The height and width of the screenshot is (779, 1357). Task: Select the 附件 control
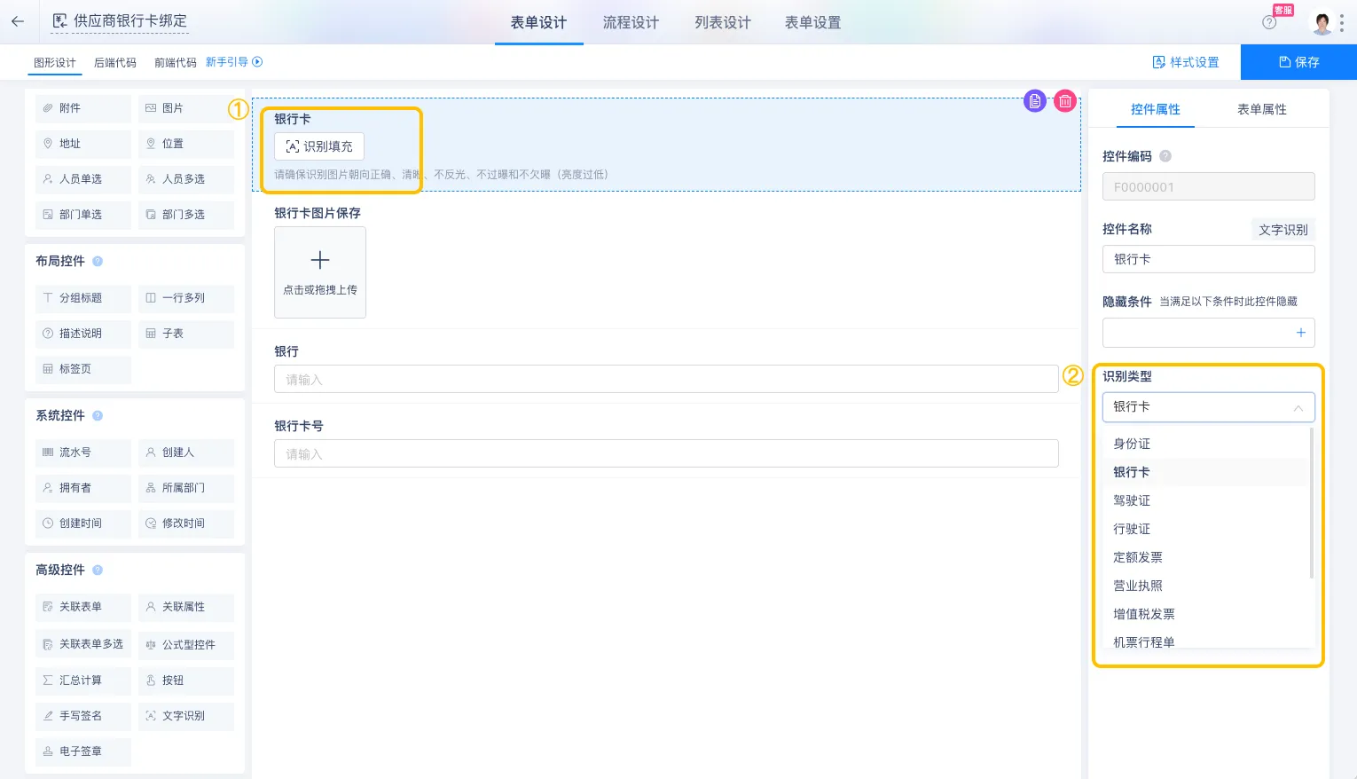(x=83, y=108)
